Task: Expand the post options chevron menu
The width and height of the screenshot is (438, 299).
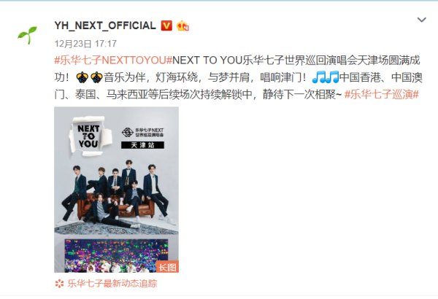Action: tap(421, 20)
